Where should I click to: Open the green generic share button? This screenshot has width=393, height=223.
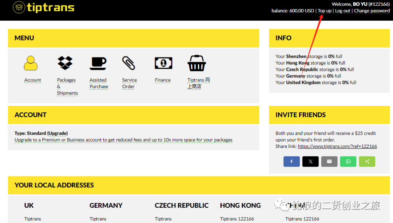coord(367,162)
